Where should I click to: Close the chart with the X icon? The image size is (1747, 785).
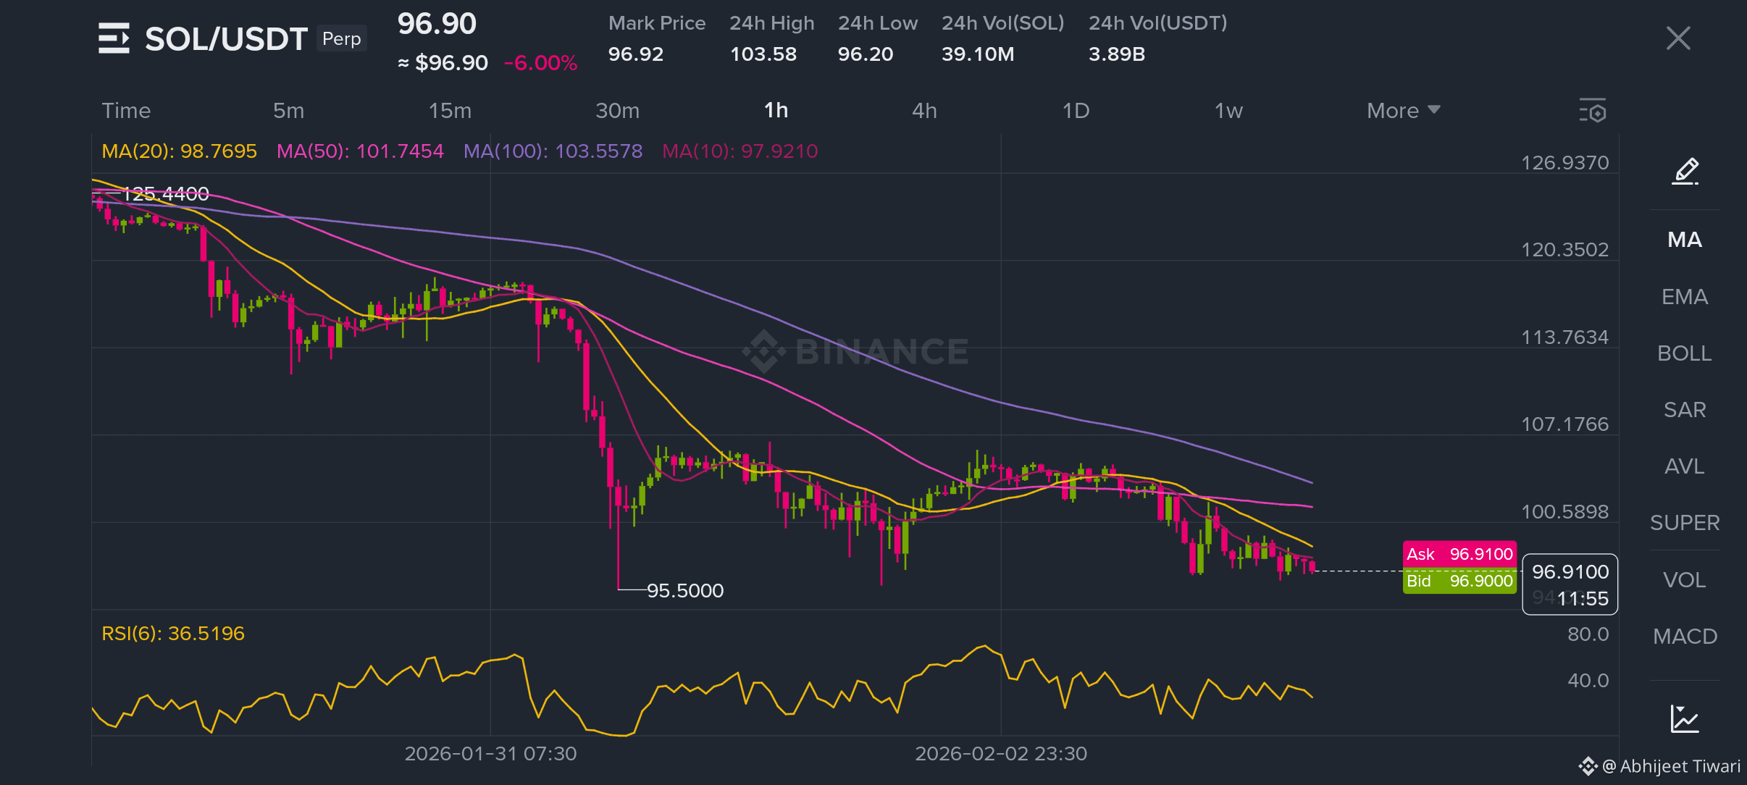click(x=1677, y=38)
